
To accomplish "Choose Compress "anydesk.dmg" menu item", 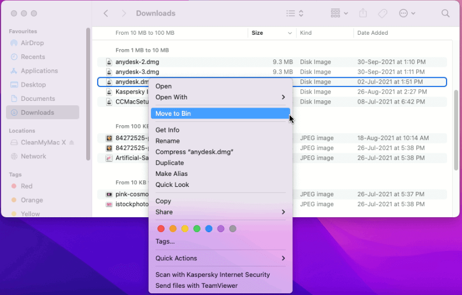I will (221, 152).
